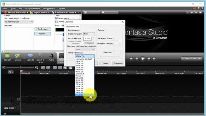Image resolution: width=206 pixels, height=116 pixels.
Task: Click the timeline zoom-in magnifier
Action: point(36,68)
